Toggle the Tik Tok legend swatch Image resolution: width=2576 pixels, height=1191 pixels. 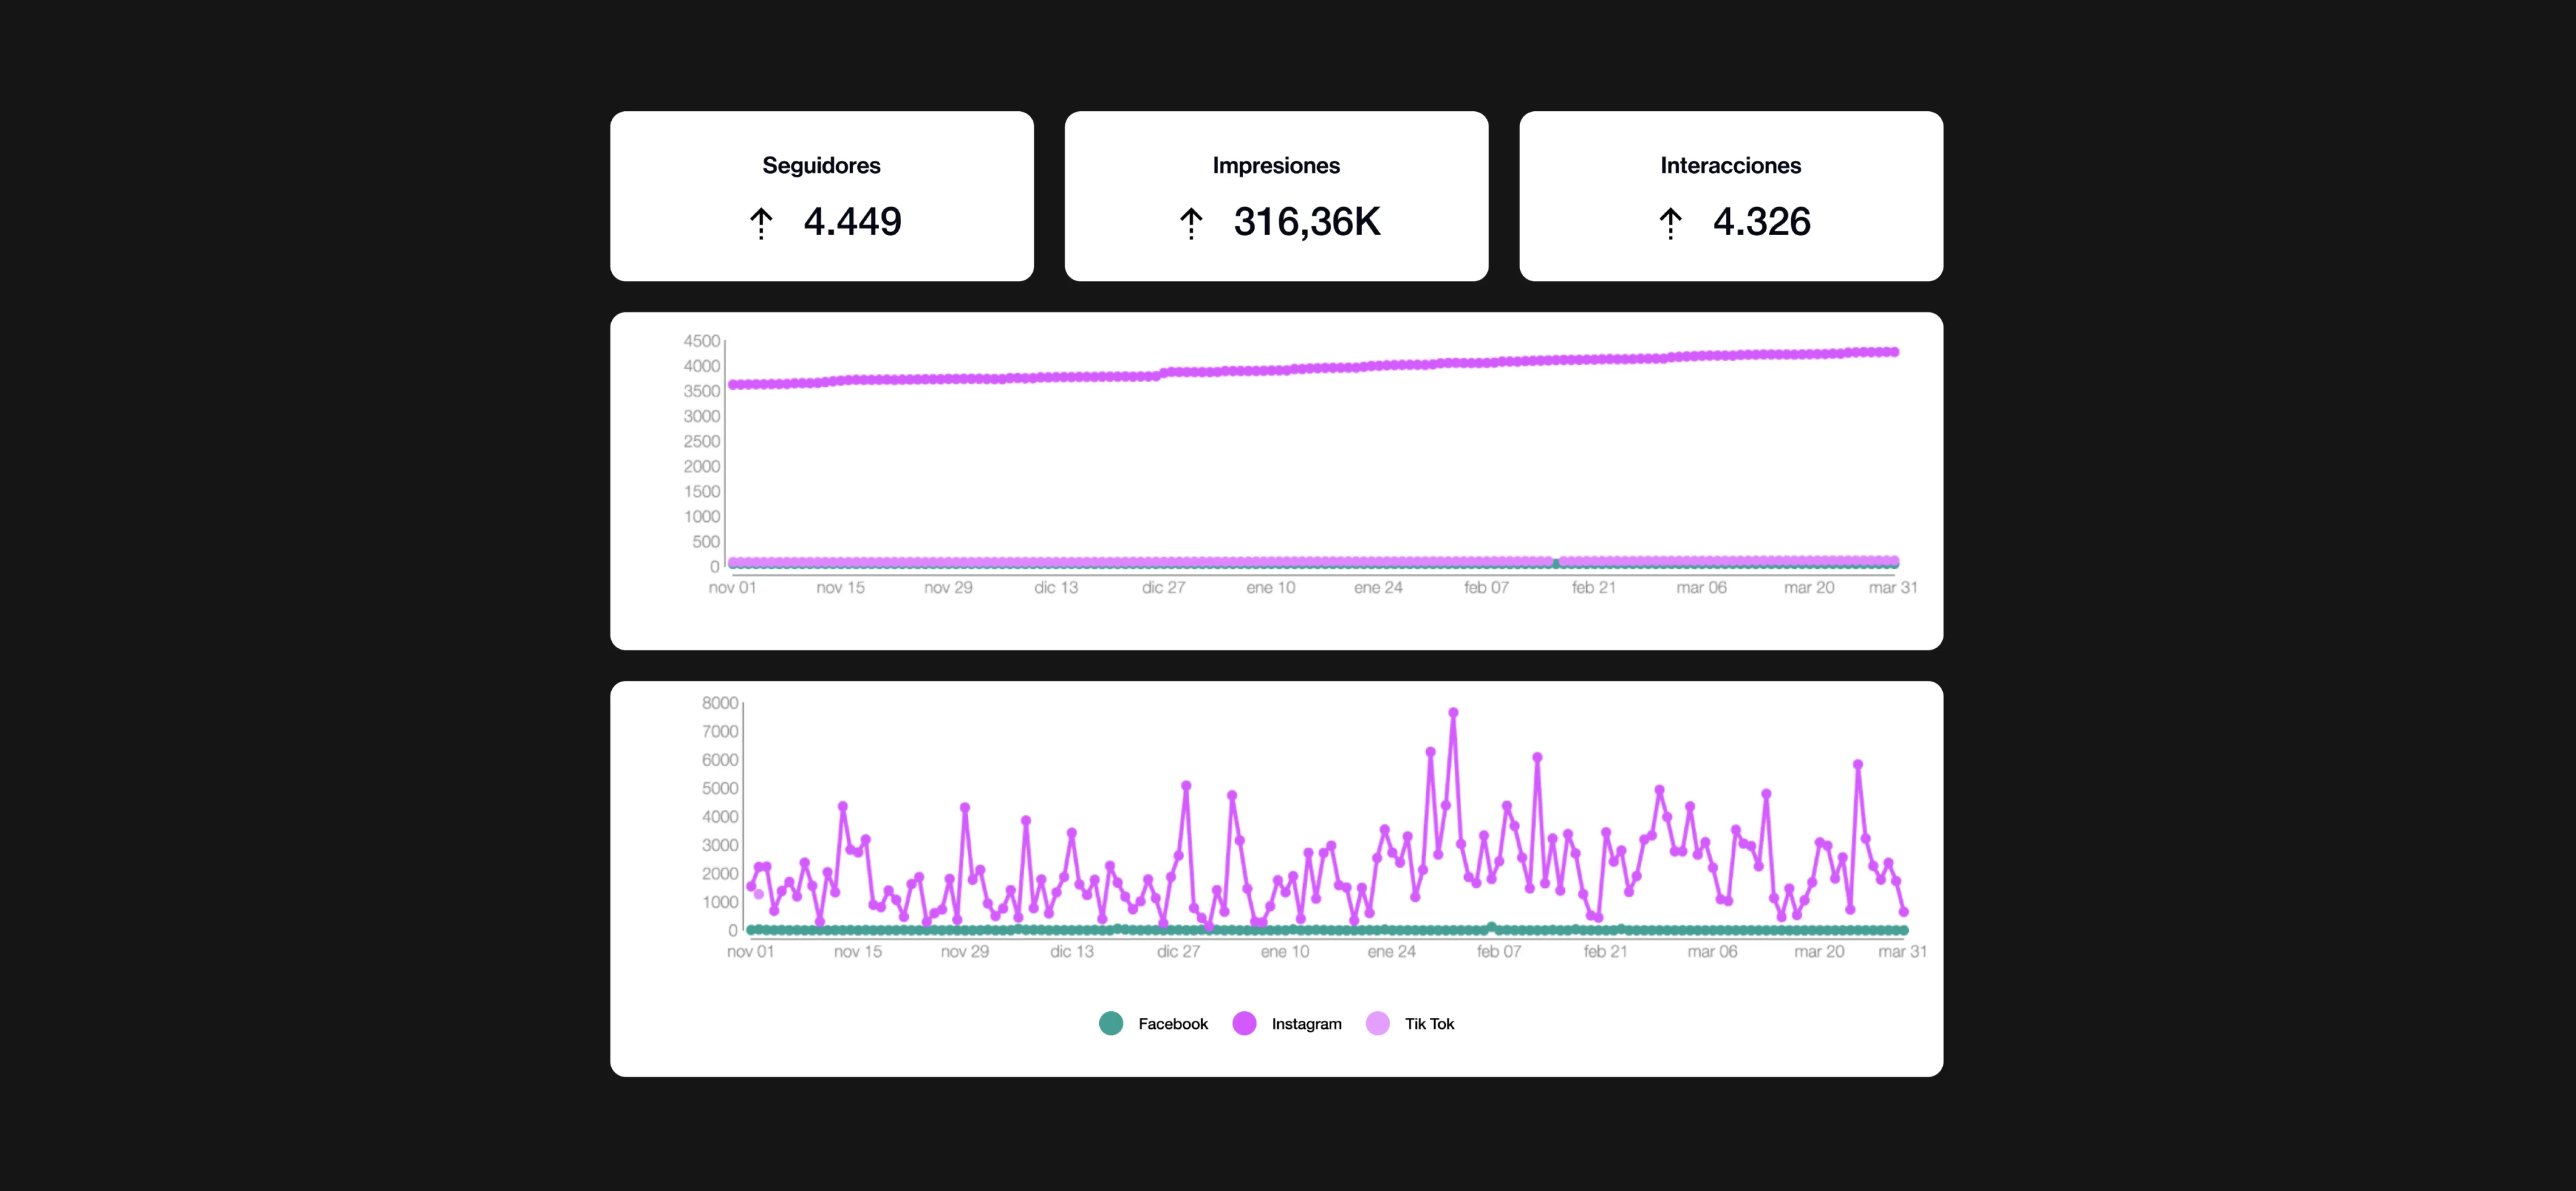pyautogui.click(x=1377, y=1023)
